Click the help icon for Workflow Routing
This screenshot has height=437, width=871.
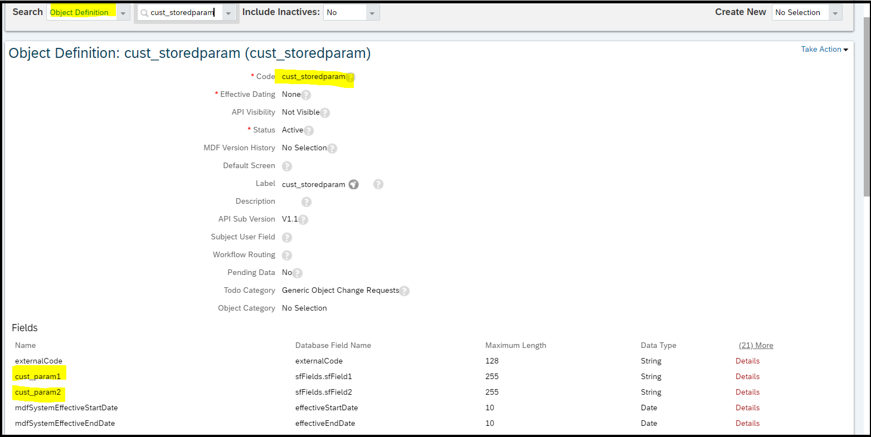pyautogui.click(x=287, y=256)
